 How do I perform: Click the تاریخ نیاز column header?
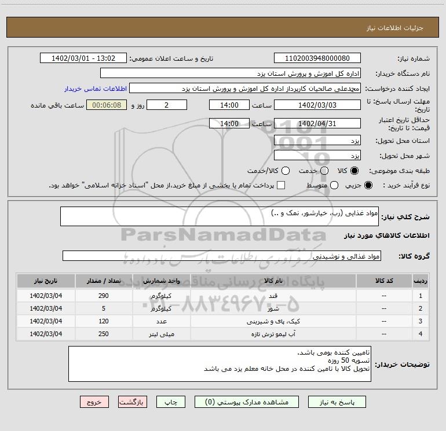[46, 281]
